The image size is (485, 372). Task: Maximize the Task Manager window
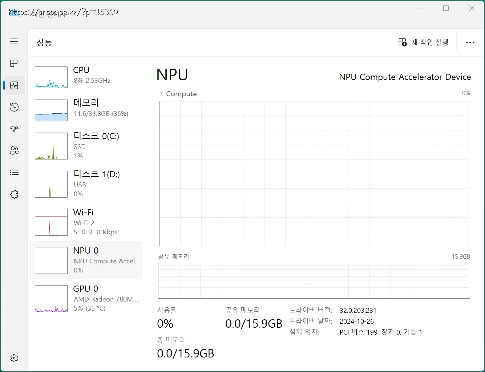coord(446,8)
